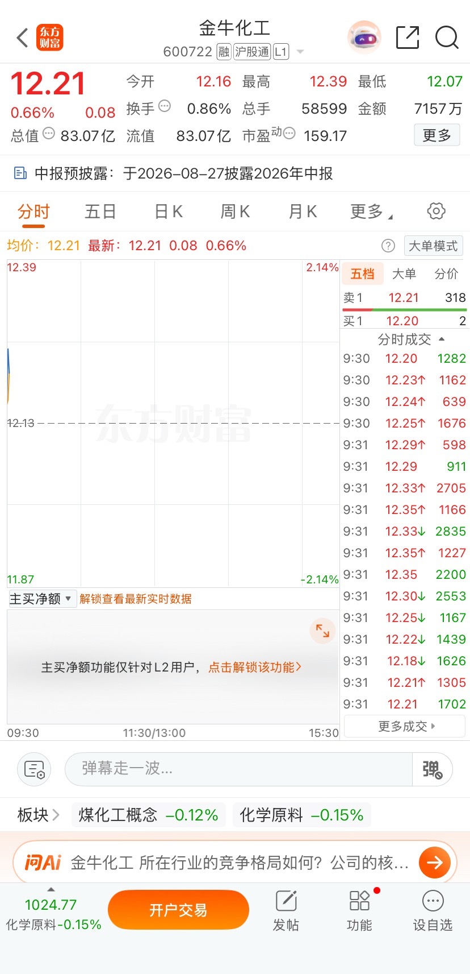Open the 煤化工概念 sector tag
The image size is (470, 974).
(x=148, y=815)
